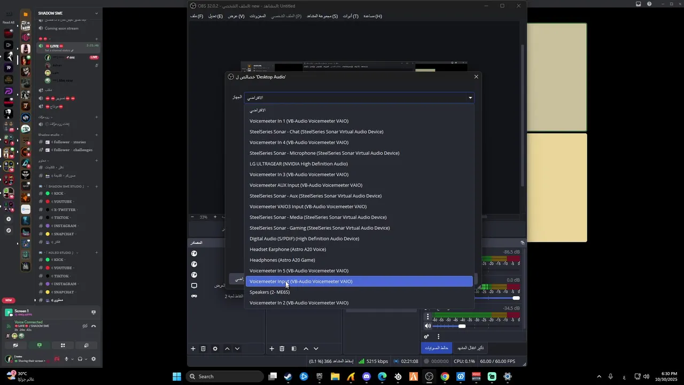684x385 pixels.
Task: Open Windows Start menu
Action: tap(177, 376)
